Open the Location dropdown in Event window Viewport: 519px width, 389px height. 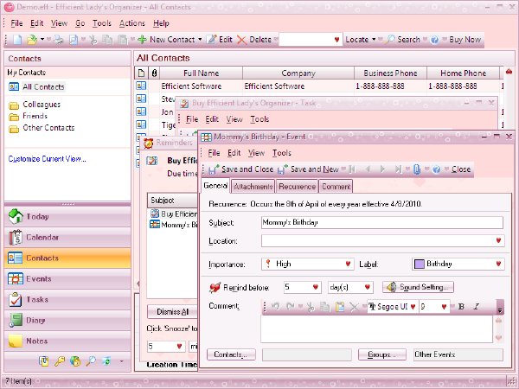pos(498,241)
